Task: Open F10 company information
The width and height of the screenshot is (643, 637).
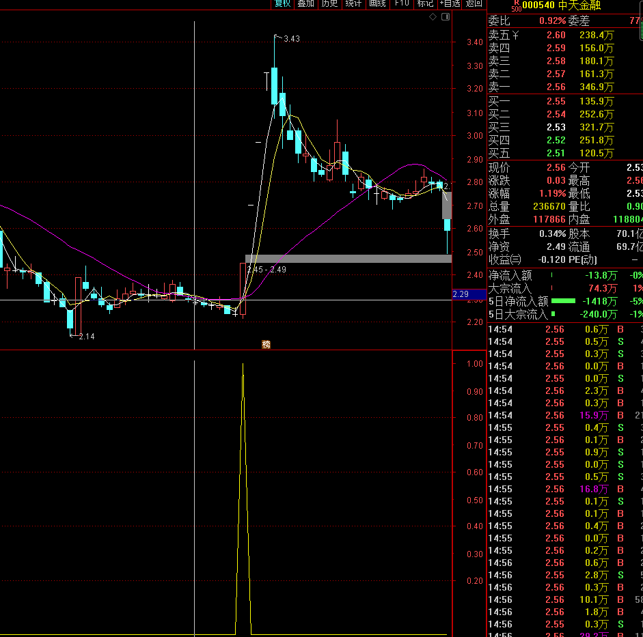Action: click(401, 3)
